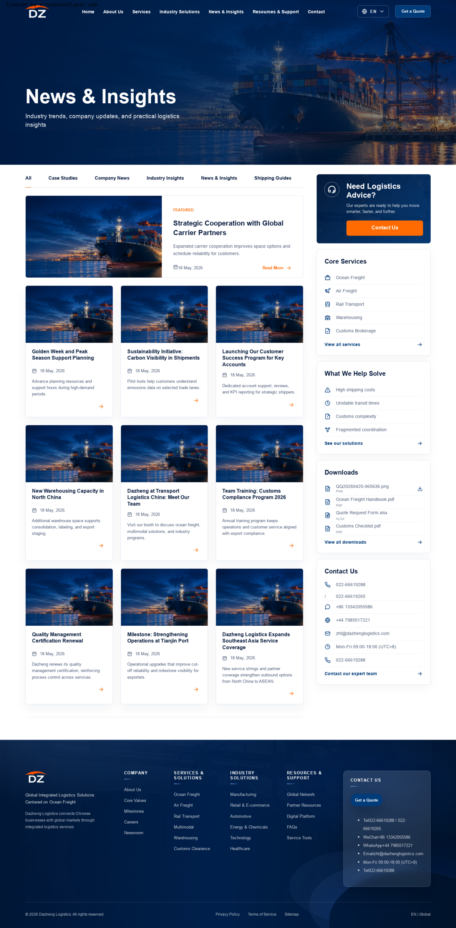Click the arrow on Golden Week card

101,406
